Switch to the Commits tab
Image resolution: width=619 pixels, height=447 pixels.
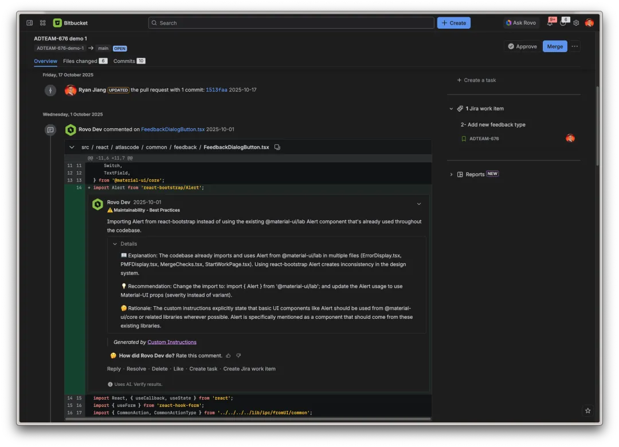coord(129,61)
